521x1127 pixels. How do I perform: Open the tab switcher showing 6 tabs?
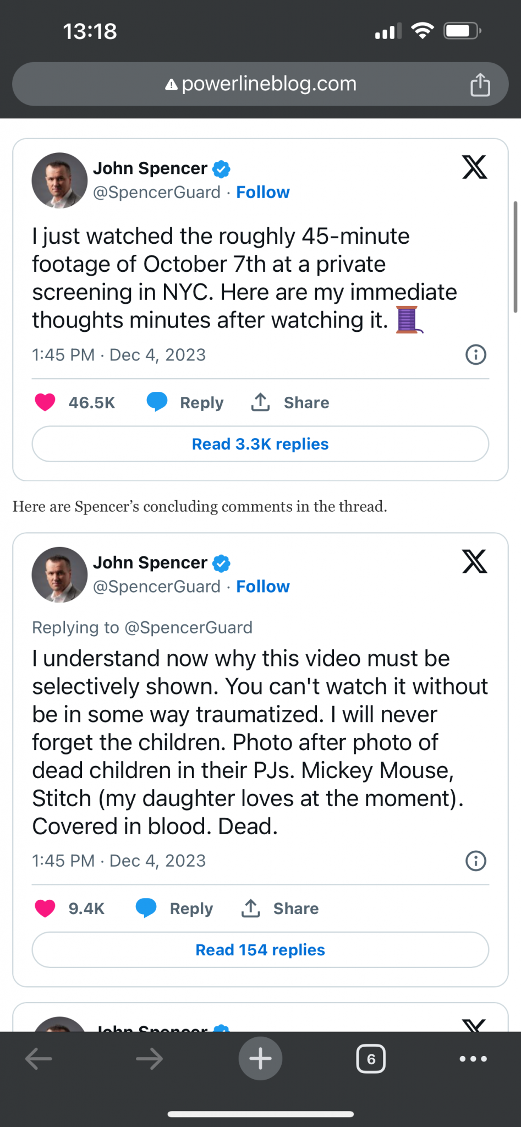(x=371, y=1059)
